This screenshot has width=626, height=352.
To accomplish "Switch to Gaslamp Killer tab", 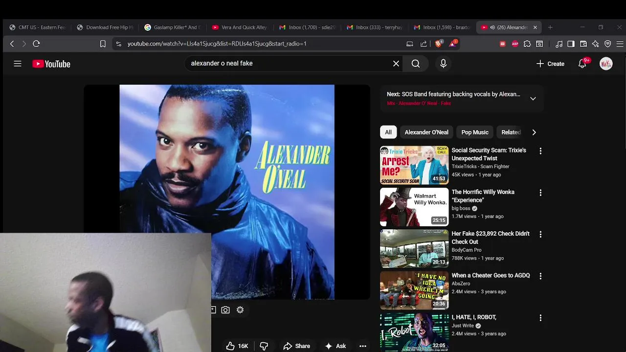I will click(x=173, y=27).
